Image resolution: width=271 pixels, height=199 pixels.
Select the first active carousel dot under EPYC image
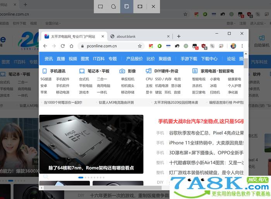pos(81,178)
